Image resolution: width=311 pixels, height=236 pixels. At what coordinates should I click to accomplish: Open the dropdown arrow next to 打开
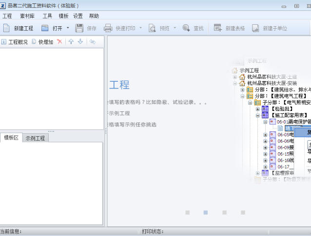(68, 28)
